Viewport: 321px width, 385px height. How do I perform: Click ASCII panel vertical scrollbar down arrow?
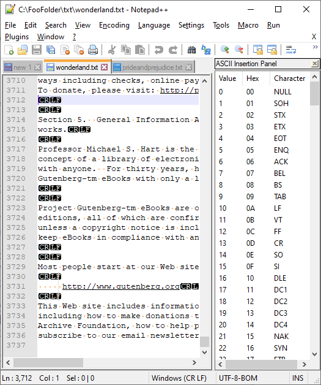click(314, 354)
